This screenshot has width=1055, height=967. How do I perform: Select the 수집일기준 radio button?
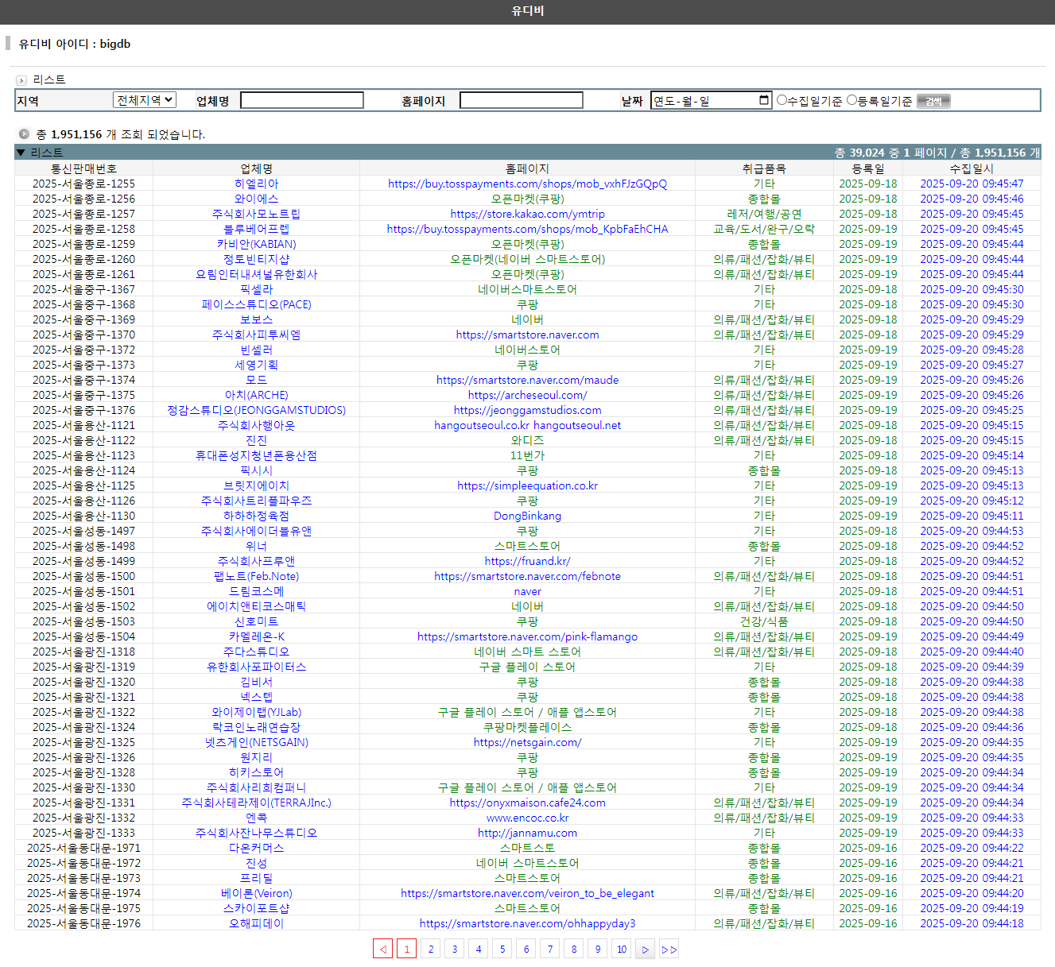pos(782,100)
